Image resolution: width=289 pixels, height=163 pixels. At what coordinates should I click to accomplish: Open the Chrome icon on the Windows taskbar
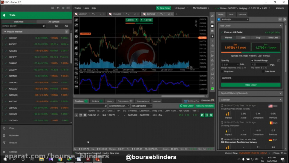click(x=60, y=159)
